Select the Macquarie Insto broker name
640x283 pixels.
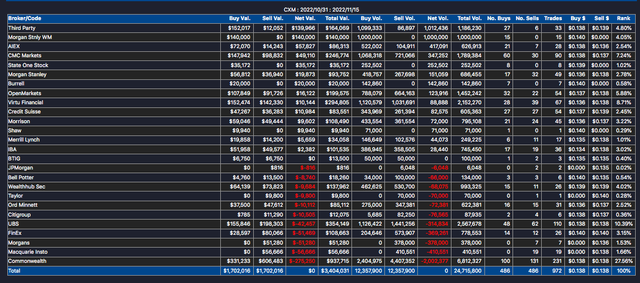(x=27, y=252)
